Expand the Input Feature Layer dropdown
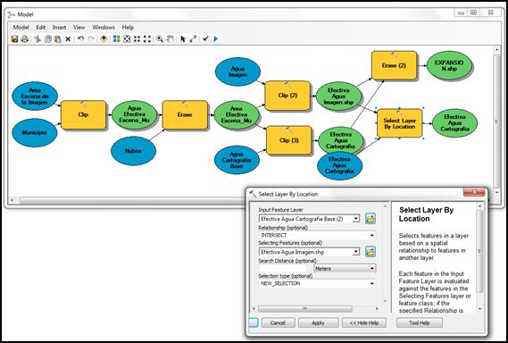 [356, 219]
